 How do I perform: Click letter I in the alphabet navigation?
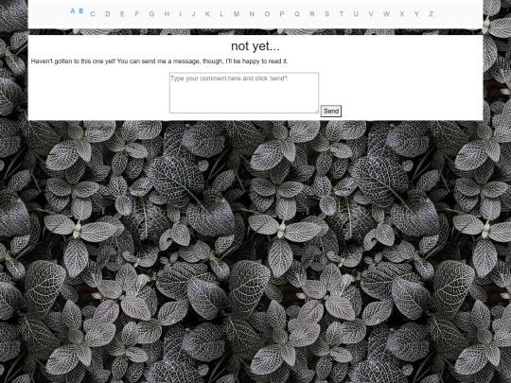tap(180, 14)
